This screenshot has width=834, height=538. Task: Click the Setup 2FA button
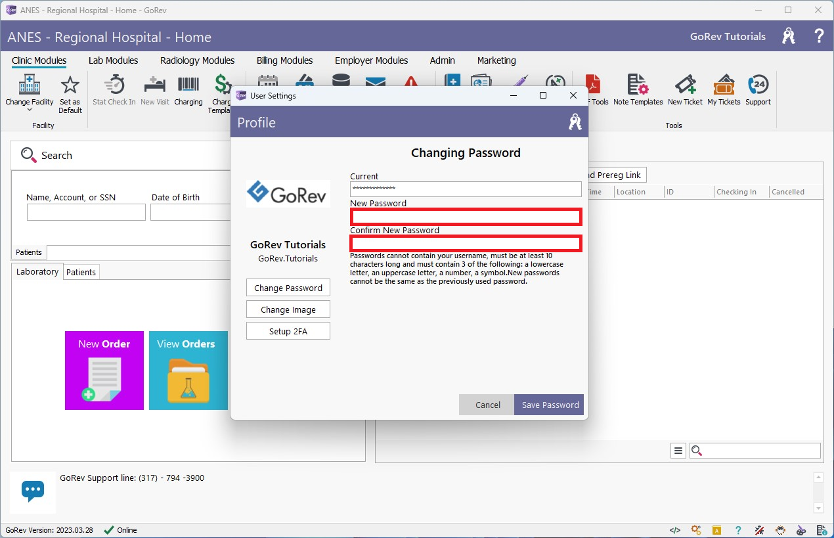coord(288,331)
